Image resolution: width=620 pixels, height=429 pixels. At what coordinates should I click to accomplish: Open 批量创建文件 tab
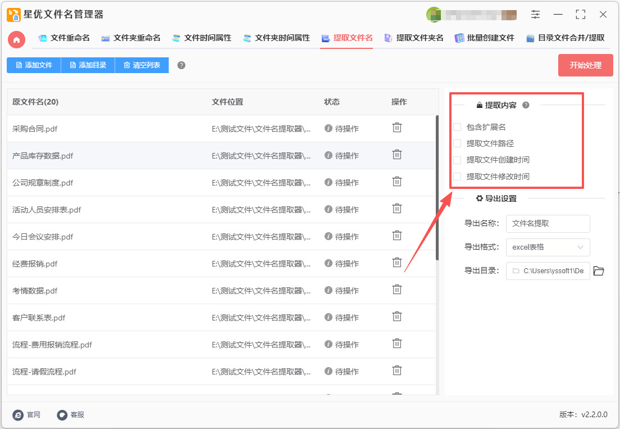(x=484, y=38)
